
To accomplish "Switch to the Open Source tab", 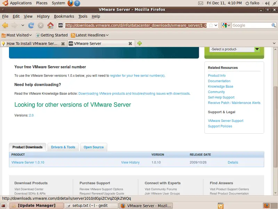I will pos(93,147).
